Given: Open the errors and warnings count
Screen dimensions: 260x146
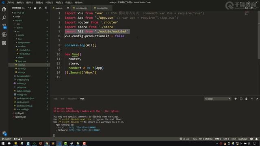Looking at the screenshot, I should coord(18,139).
